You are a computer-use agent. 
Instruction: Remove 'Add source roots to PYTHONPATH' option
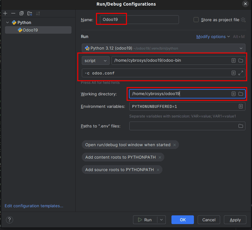tap(158, 170)
